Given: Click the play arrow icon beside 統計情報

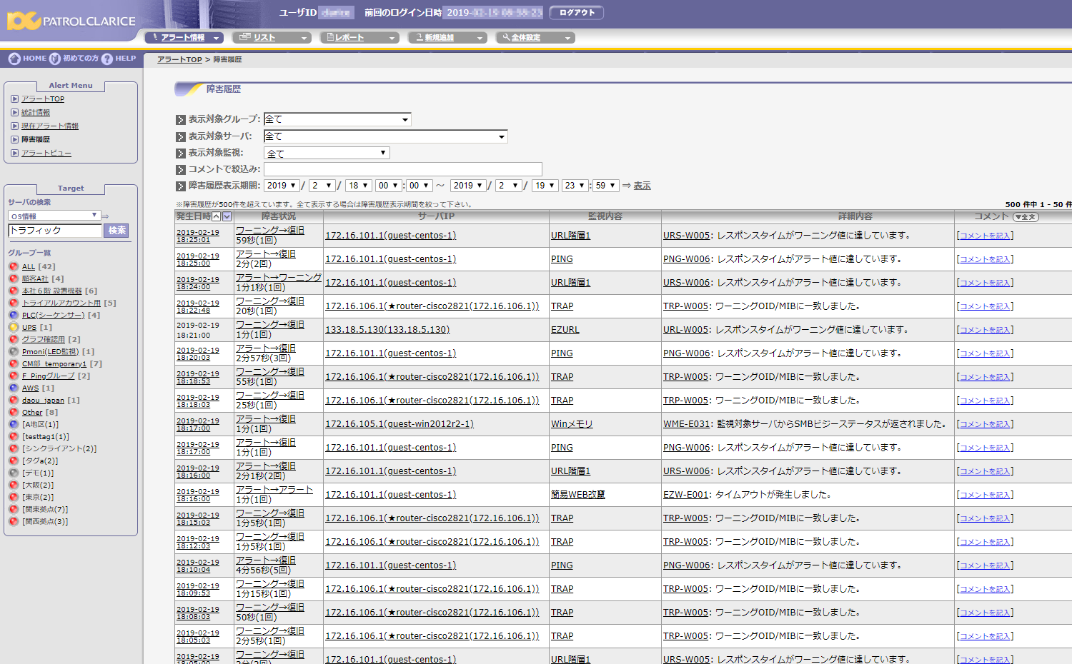Looking at the screenshot, I should click(x=15, y=112).
